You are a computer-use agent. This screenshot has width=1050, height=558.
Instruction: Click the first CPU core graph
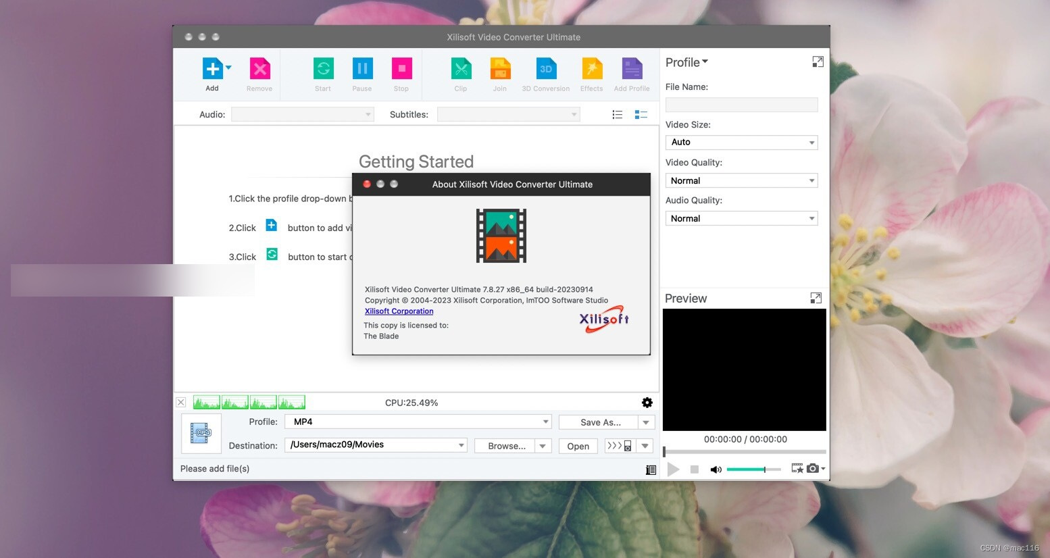point(207,403)
